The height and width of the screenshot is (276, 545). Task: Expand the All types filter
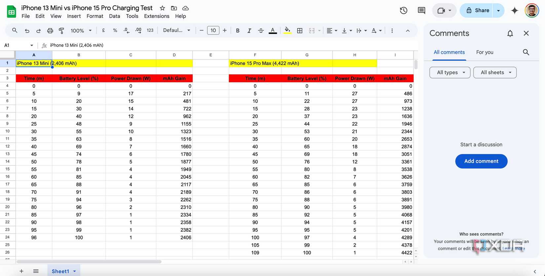coord(450,72)
